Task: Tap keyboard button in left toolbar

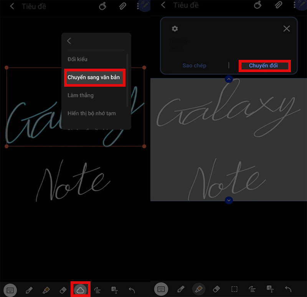Action: coord(10,290)
